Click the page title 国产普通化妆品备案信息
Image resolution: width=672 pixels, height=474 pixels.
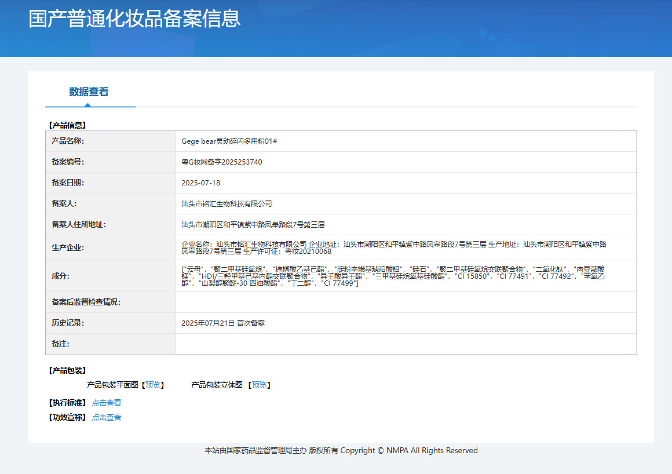click(134, 19)
